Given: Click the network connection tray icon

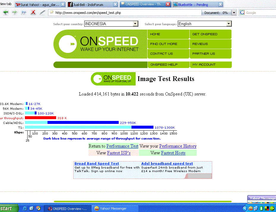Looking at the screenshot, I should (x=256, y=208).
